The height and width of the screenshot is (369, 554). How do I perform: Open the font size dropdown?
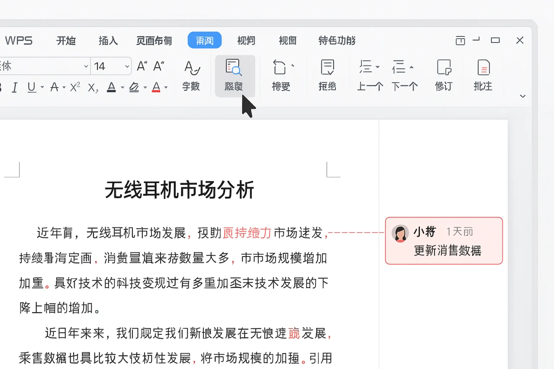(126, 66)
